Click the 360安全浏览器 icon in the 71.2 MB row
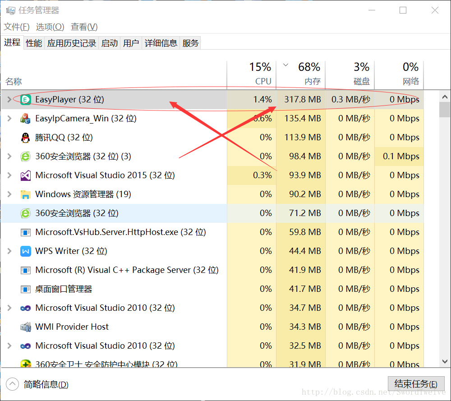The height and width of the screenshot is (401, 451). click(x=26, y=213)
